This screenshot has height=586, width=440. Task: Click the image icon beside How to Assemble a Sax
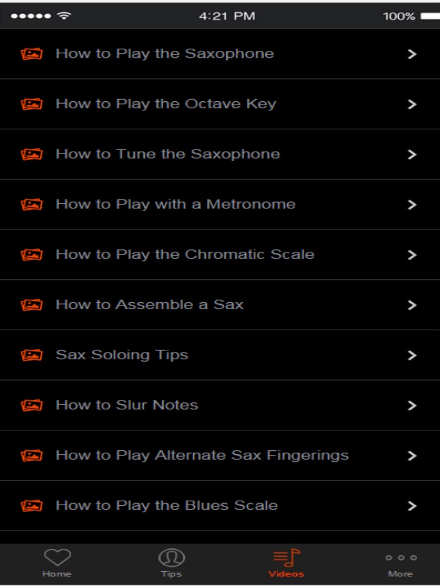coord(32,305)
